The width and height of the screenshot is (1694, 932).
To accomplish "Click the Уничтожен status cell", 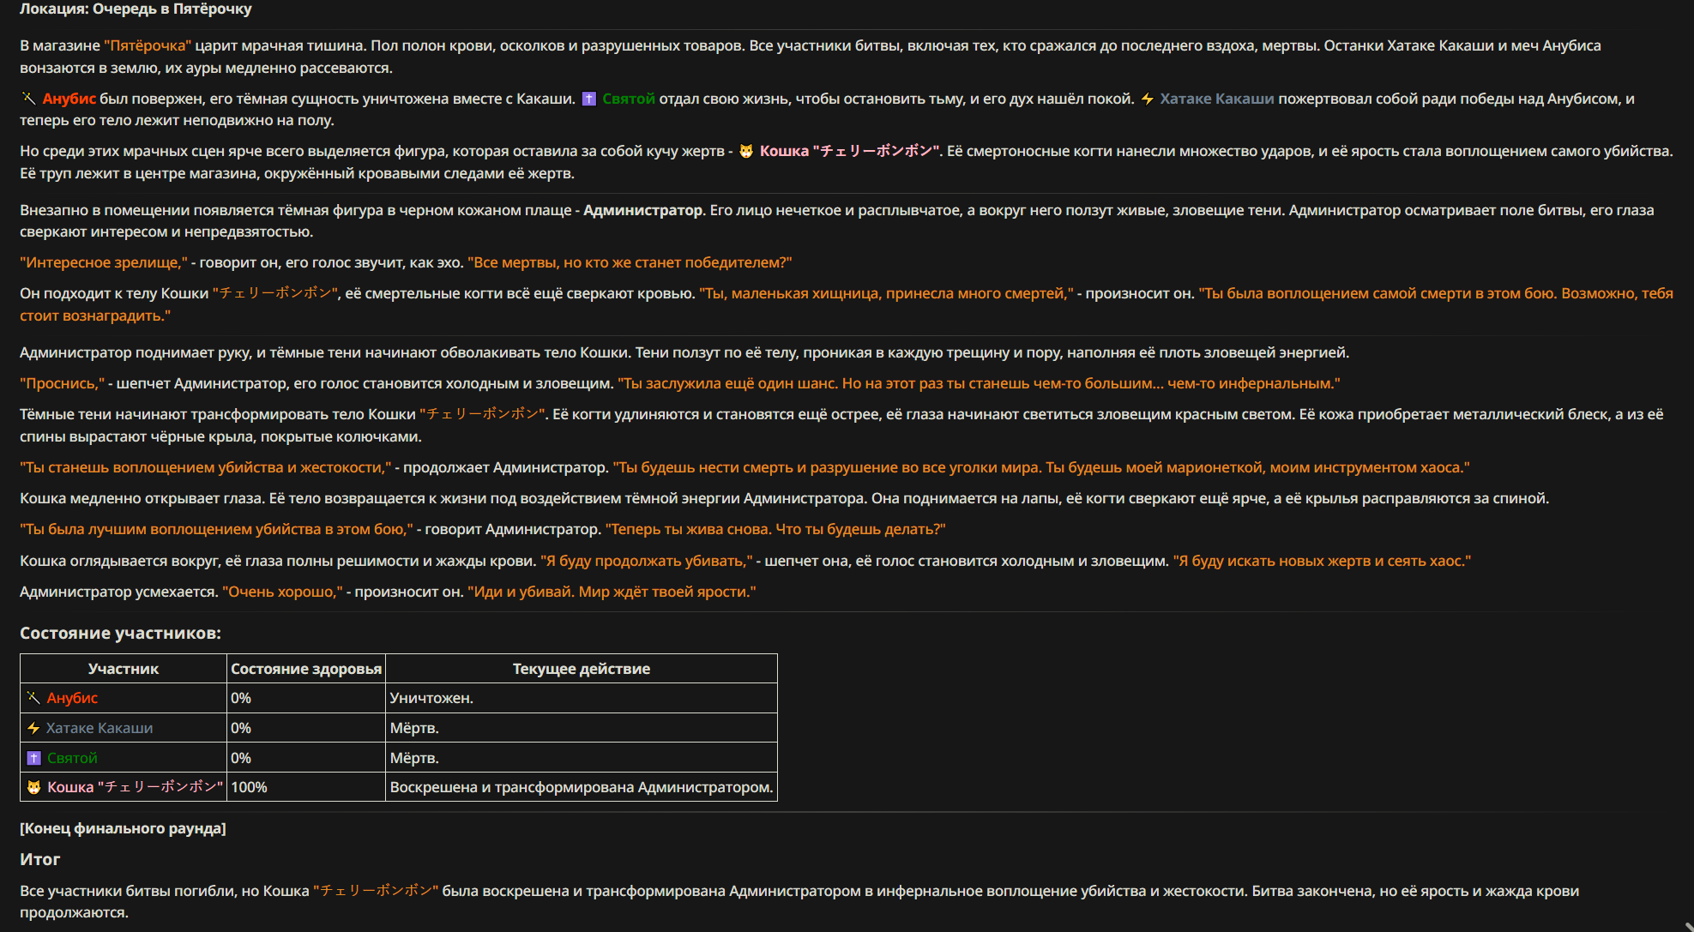I will coord(431,698).
